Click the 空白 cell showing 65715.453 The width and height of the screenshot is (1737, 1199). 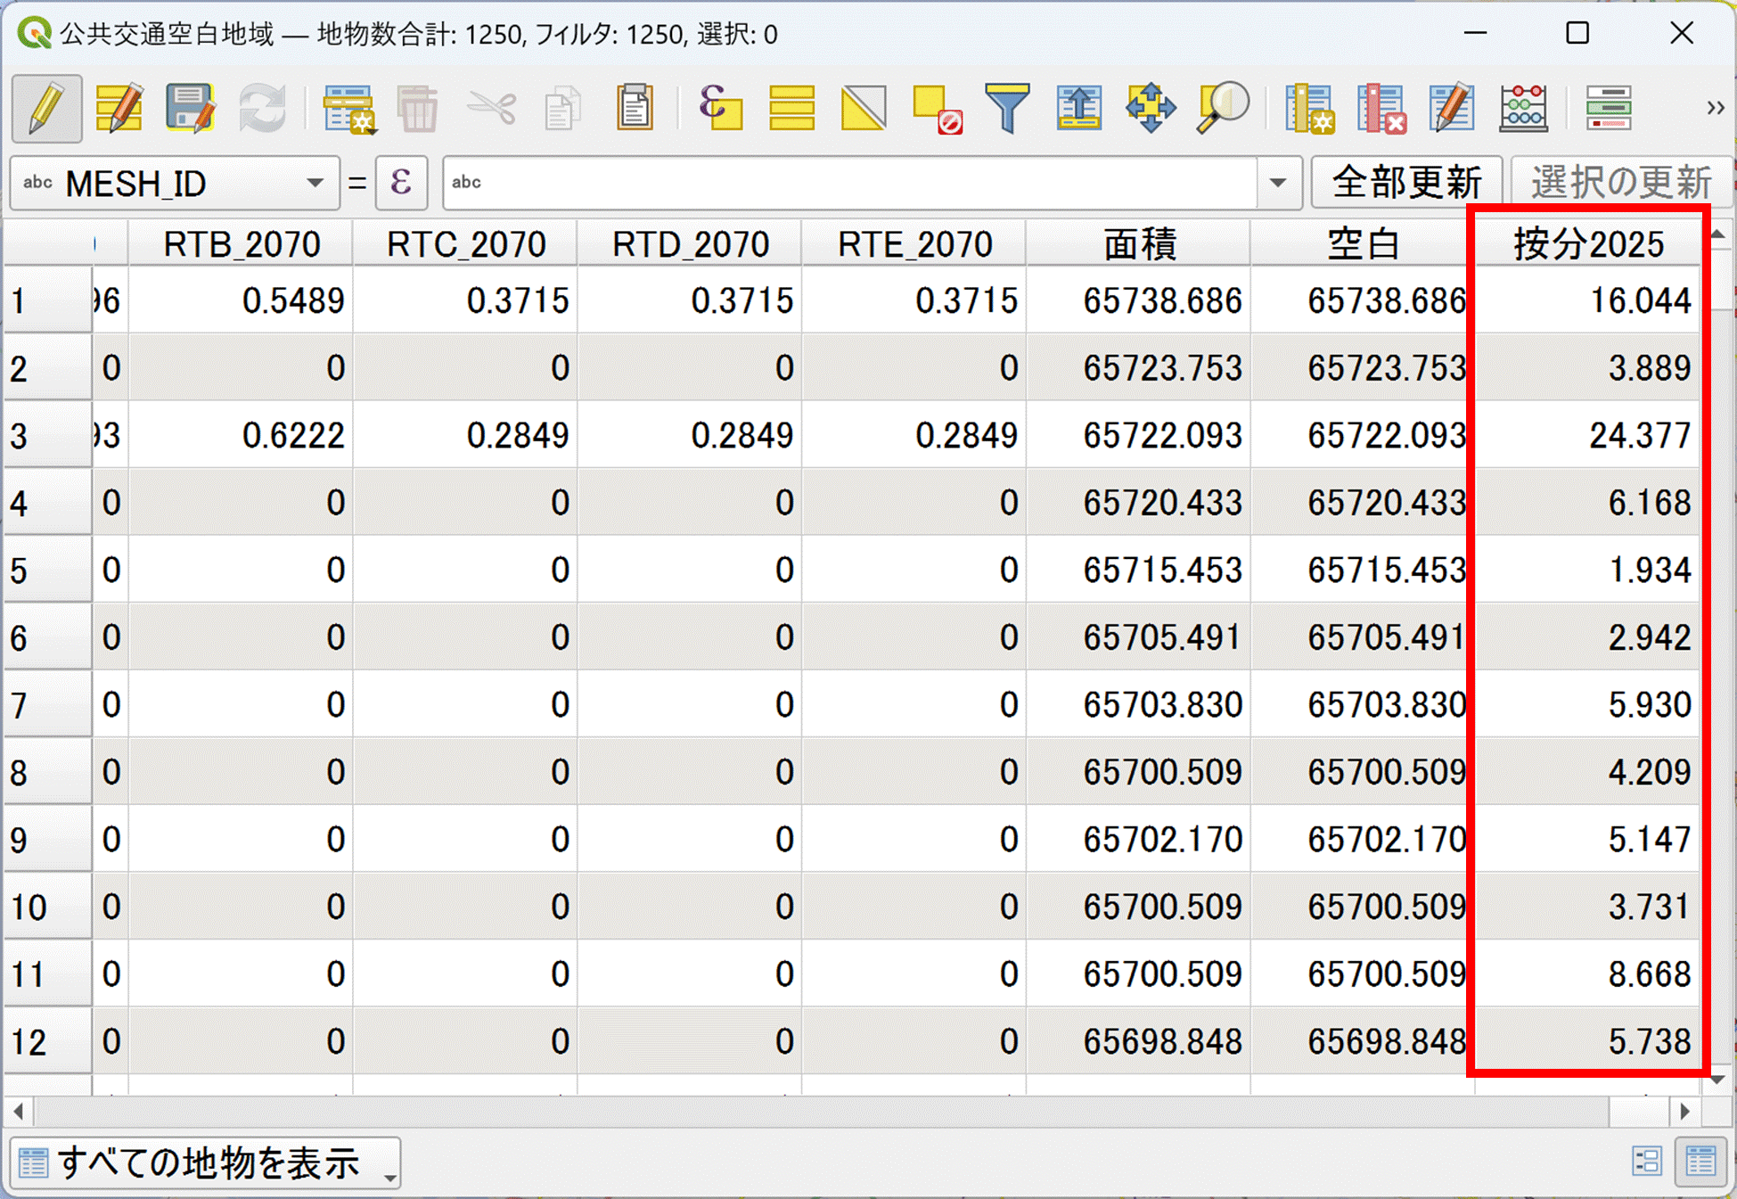(x=1362, y=570)
